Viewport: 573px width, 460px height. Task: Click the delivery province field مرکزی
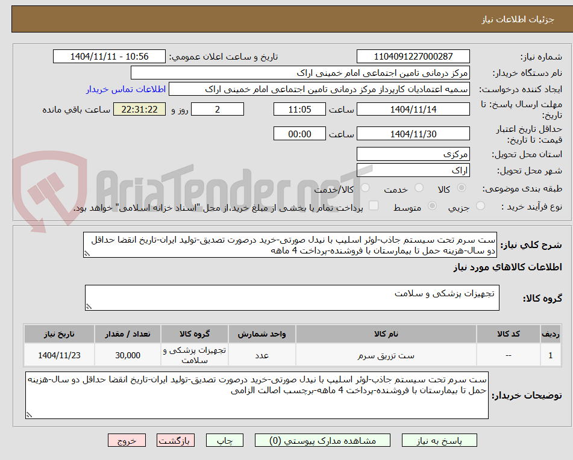click(x=413, y=154)
